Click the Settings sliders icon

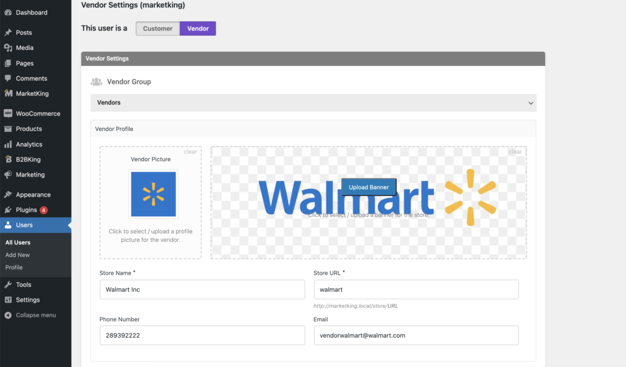8,300
